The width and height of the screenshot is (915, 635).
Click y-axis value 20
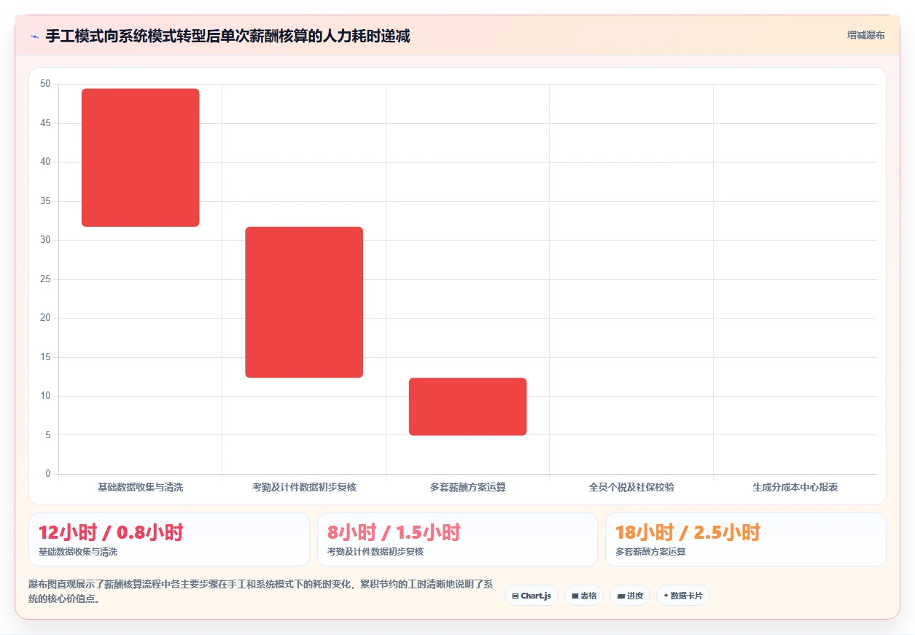point(45,318)
